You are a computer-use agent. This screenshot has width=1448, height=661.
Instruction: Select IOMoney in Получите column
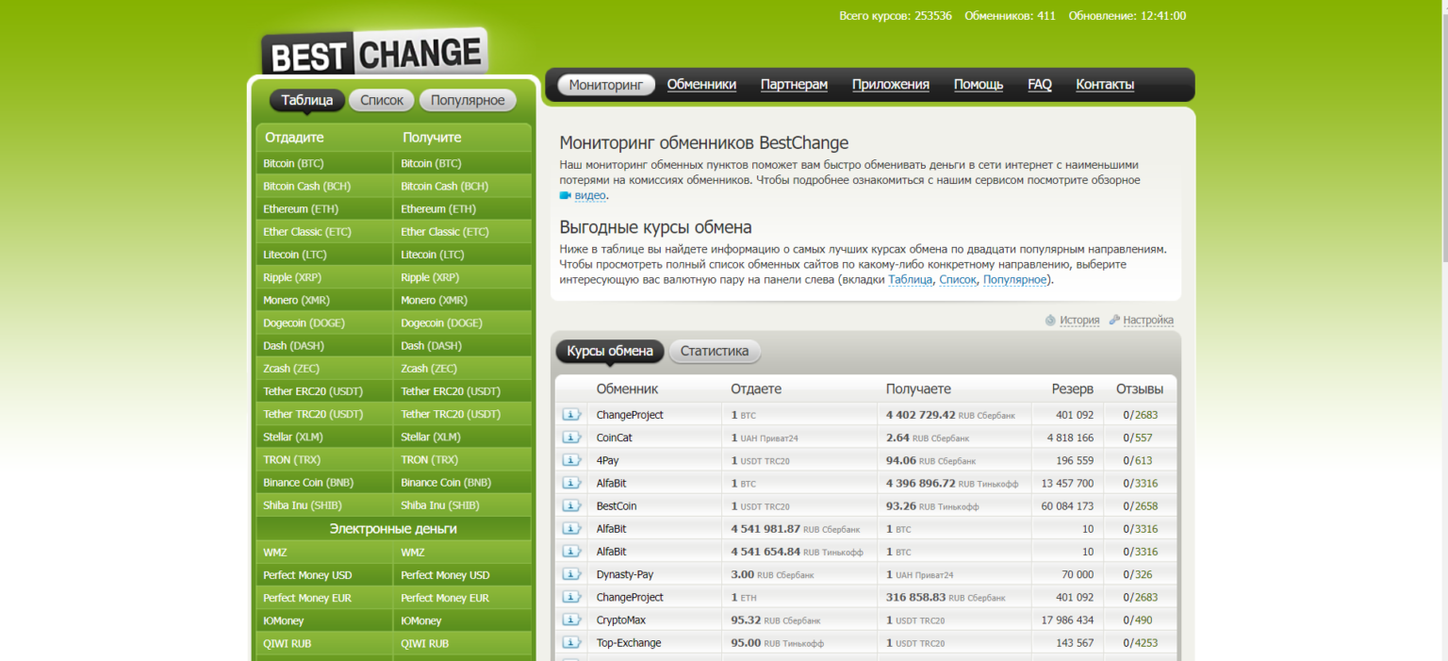tap(462, 621)
